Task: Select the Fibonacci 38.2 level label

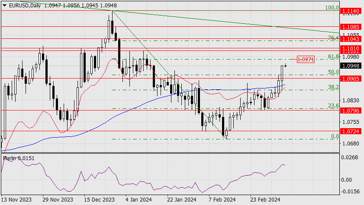Action: click(333, 87)
